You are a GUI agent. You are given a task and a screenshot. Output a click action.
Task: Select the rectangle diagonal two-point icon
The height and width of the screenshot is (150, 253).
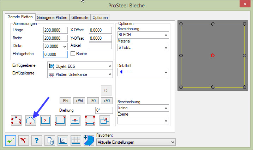click(60, 120)
